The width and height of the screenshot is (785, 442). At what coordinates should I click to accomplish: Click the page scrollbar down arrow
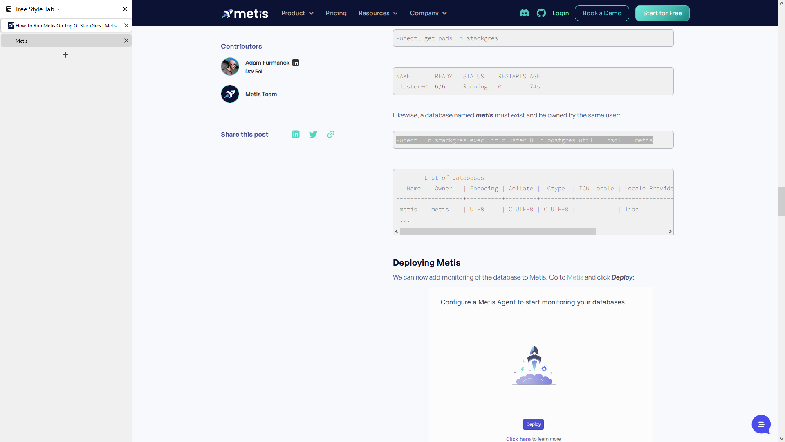781,439
